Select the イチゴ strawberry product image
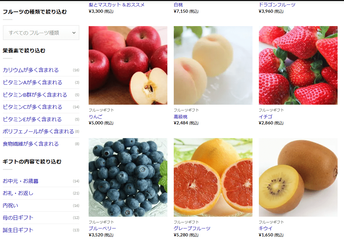Image resolution: width=344 pixels, height=245 pixels. click(298, 65)
